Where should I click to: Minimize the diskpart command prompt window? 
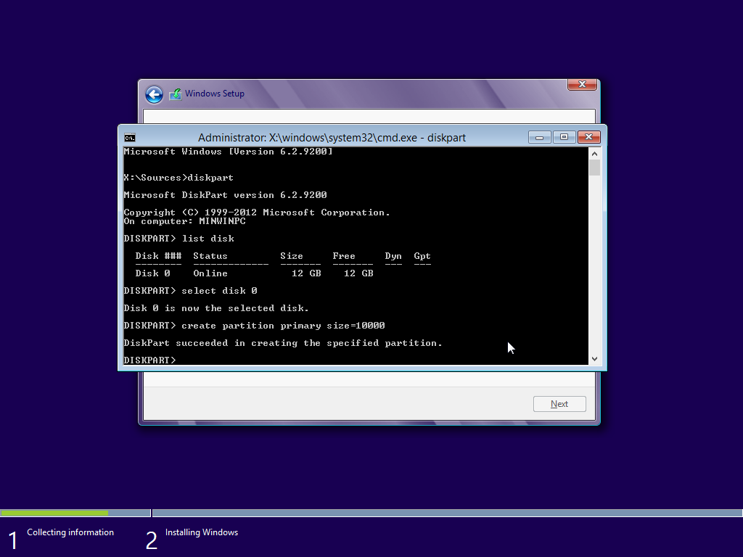click(x=539, y=137)
